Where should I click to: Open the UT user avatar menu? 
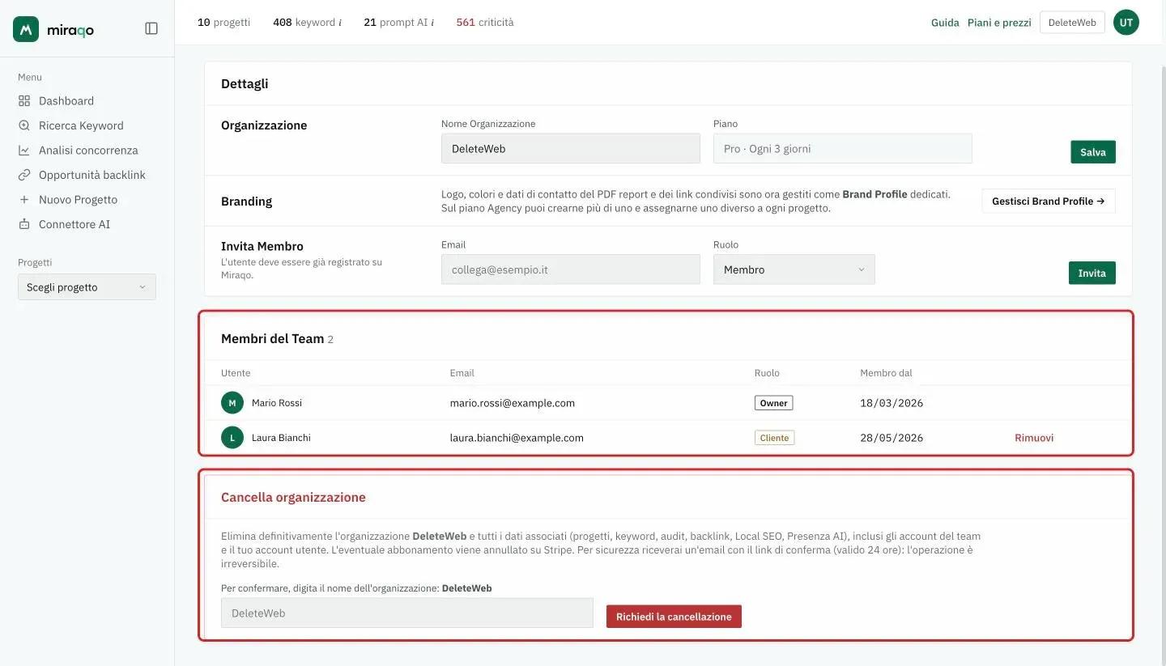[x=1126, y=23]
